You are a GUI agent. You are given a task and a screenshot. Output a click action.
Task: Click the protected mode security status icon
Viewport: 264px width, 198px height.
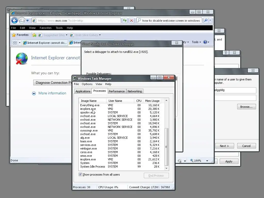[179, 161]
